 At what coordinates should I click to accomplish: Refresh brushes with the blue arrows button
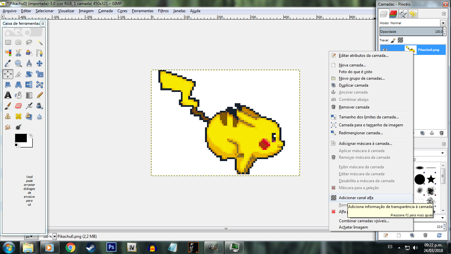pos(439,235)
